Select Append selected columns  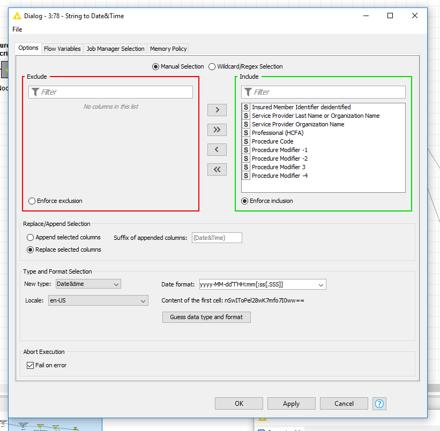[x=29, y=237]
